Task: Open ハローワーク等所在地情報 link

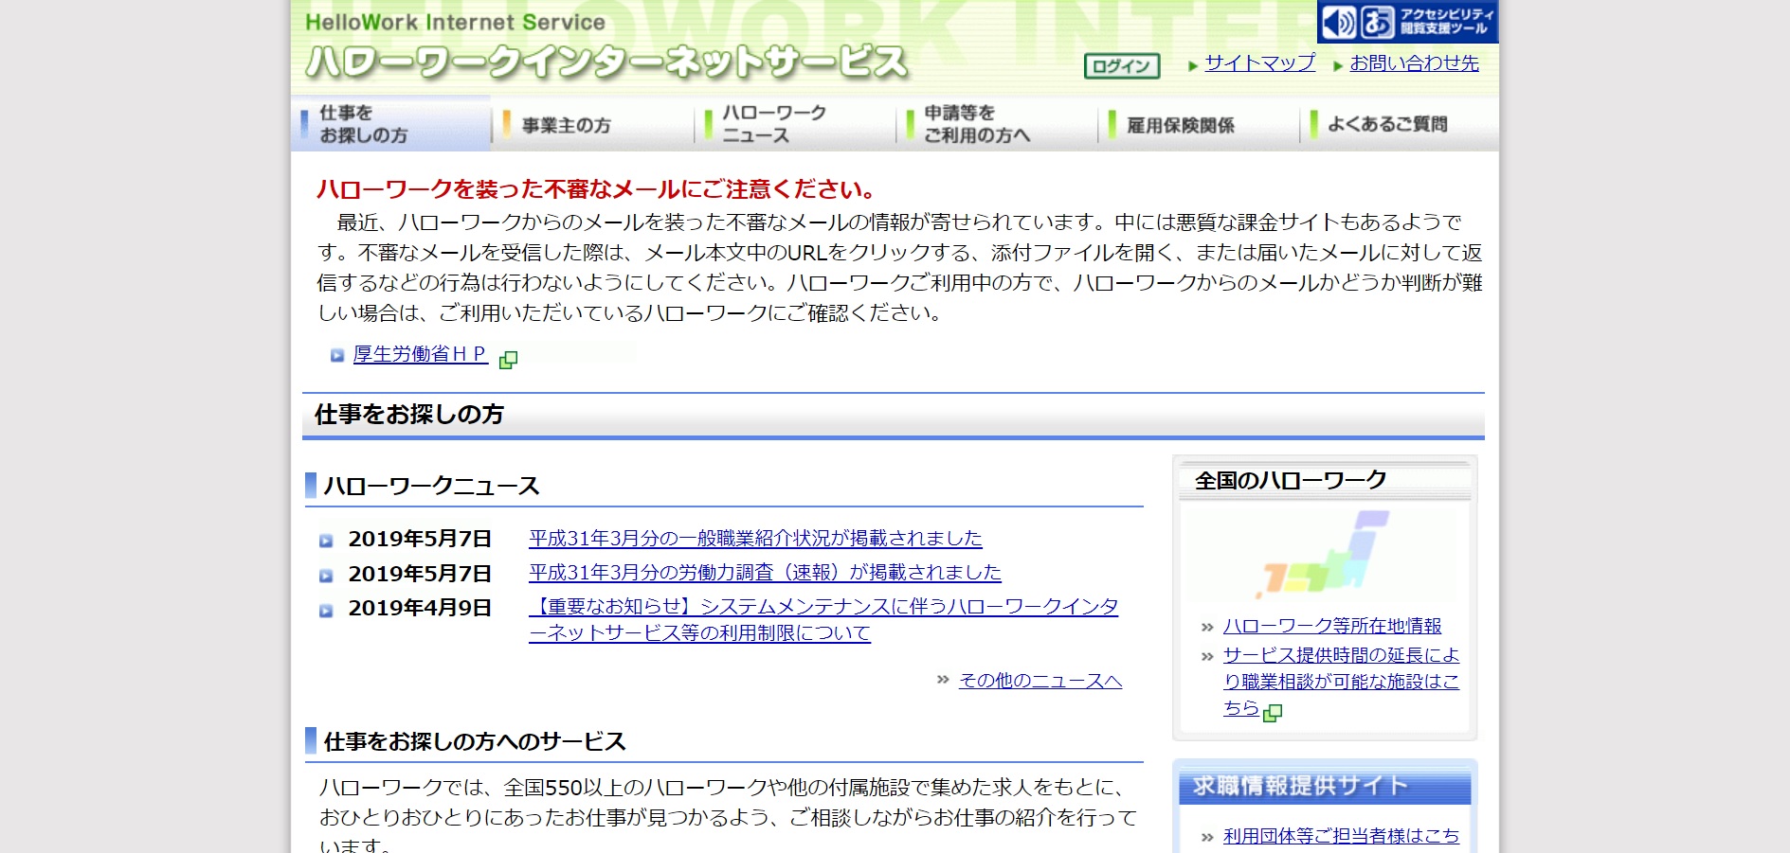Action: coord(1331,626)
